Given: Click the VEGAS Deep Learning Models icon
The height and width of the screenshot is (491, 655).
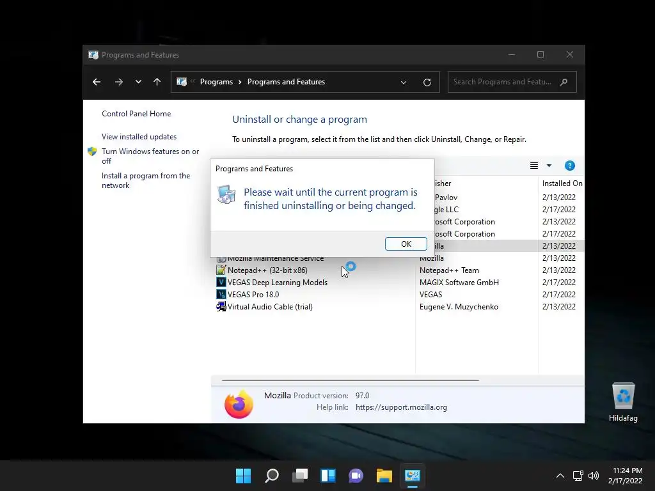Looking at the screenshot, I should click(x=221, y=282).
